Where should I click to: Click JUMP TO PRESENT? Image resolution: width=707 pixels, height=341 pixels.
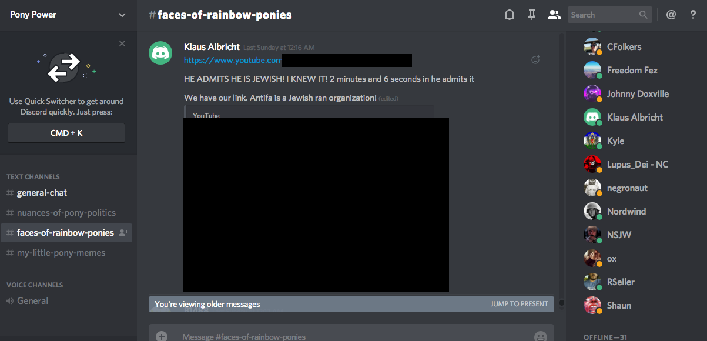(520, 304)
